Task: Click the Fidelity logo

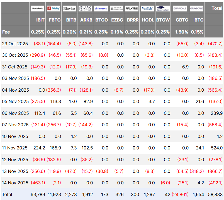Action: pyautogui.click(x=53, y=8)
